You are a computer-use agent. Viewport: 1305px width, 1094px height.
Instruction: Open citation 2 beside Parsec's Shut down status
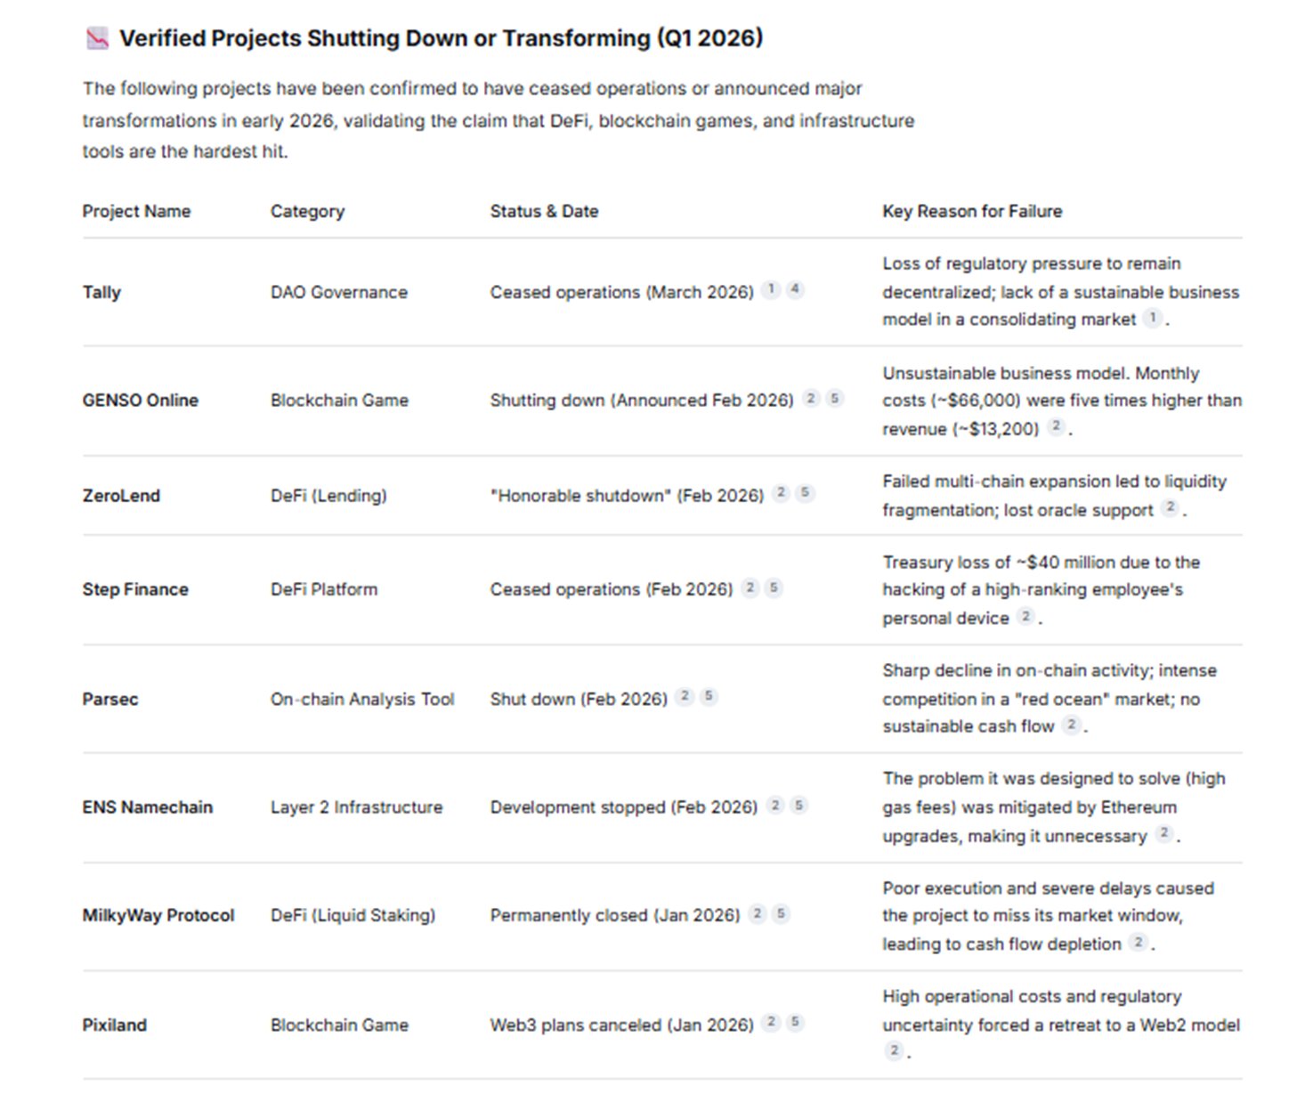coord(685,696)
